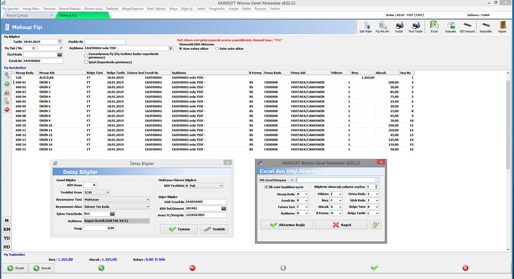The image size is (514, 279).
Task: Open Fiş Hrk.leri toolbar icon
Action: point(382,27)
